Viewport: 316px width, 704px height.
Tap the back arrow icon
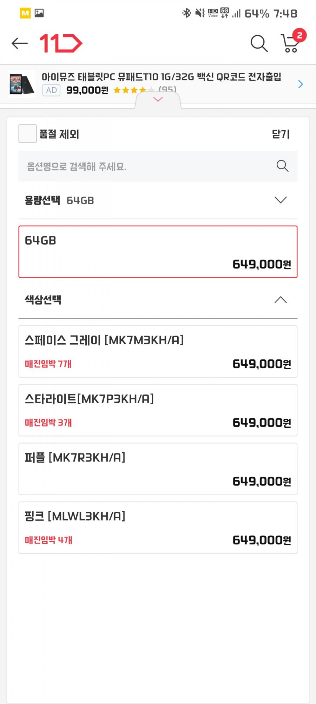click(20, 43)
